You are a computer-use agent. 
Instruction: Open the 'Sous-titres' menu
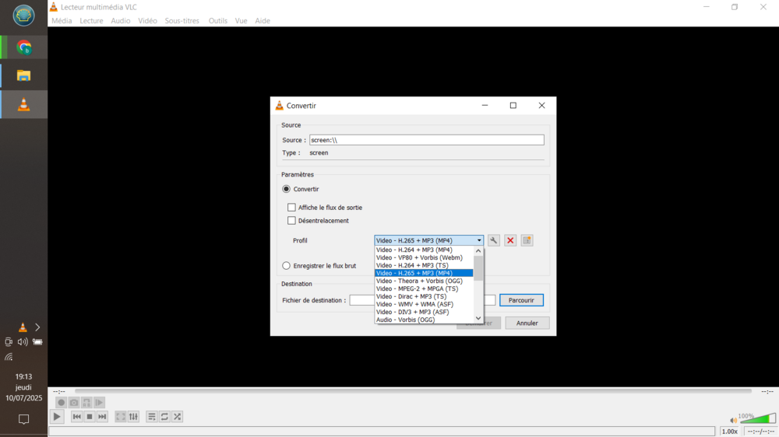182,21
